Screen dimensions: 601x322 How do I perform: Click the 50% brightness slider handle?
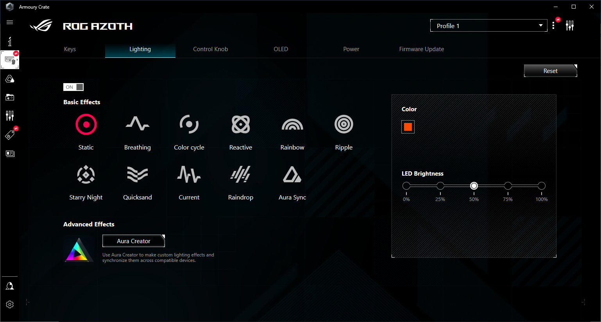(x=474, y=186)
